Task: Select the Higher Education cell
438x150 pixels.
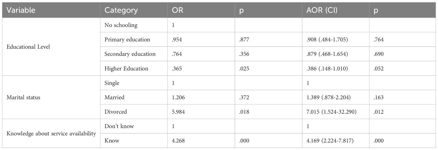Action: (x=126, y=68)
